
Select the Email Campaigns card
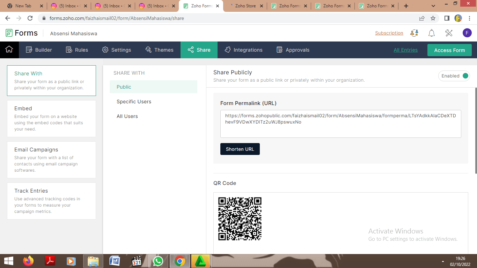[51, 160]
